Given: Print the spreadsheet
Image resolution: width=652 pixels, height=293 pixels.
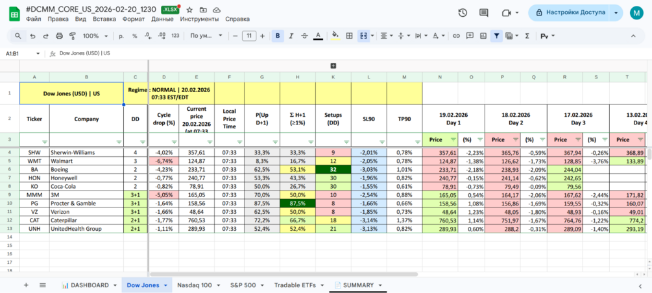Looking at the screenshot, I should point(59,36).
